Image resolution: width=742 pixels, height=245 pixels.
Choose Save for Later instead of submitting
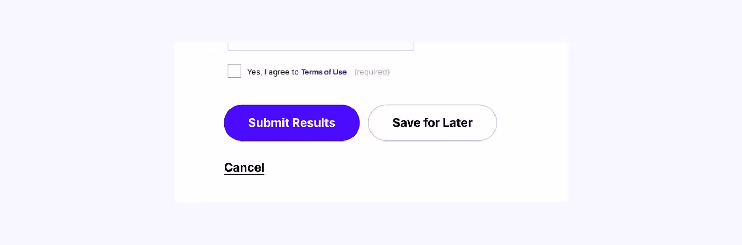click(432, 123)
